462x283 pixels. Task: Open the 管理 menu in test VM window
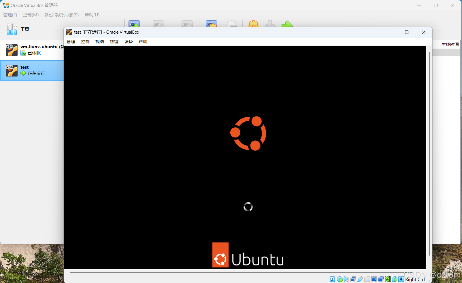(x=71, y=41)
